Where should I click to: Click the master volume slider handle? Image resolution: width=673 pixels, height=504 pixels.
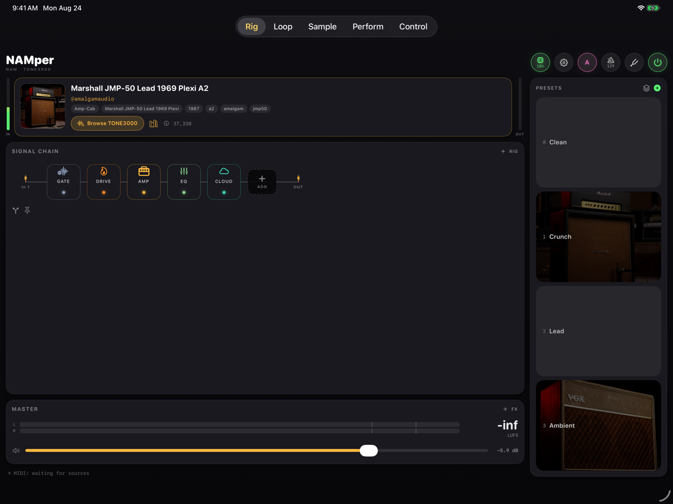pos(369,451)
